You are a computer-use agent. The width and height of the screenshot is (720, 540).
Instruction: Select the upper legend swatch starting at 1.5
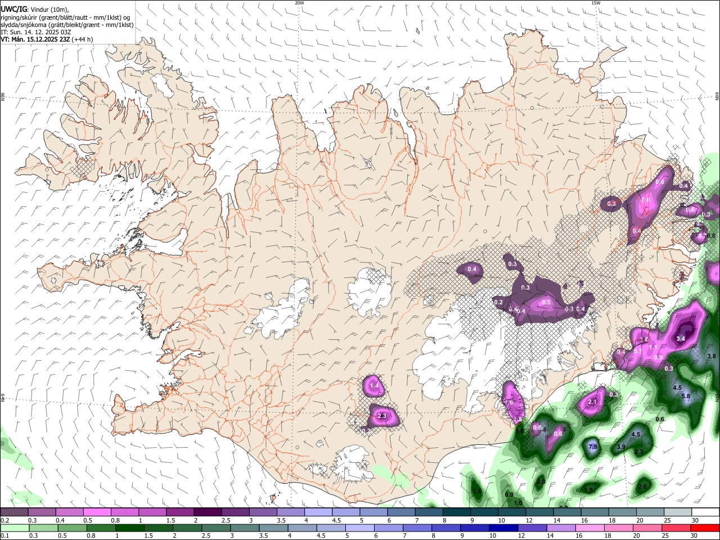click(x=180, y=512)
